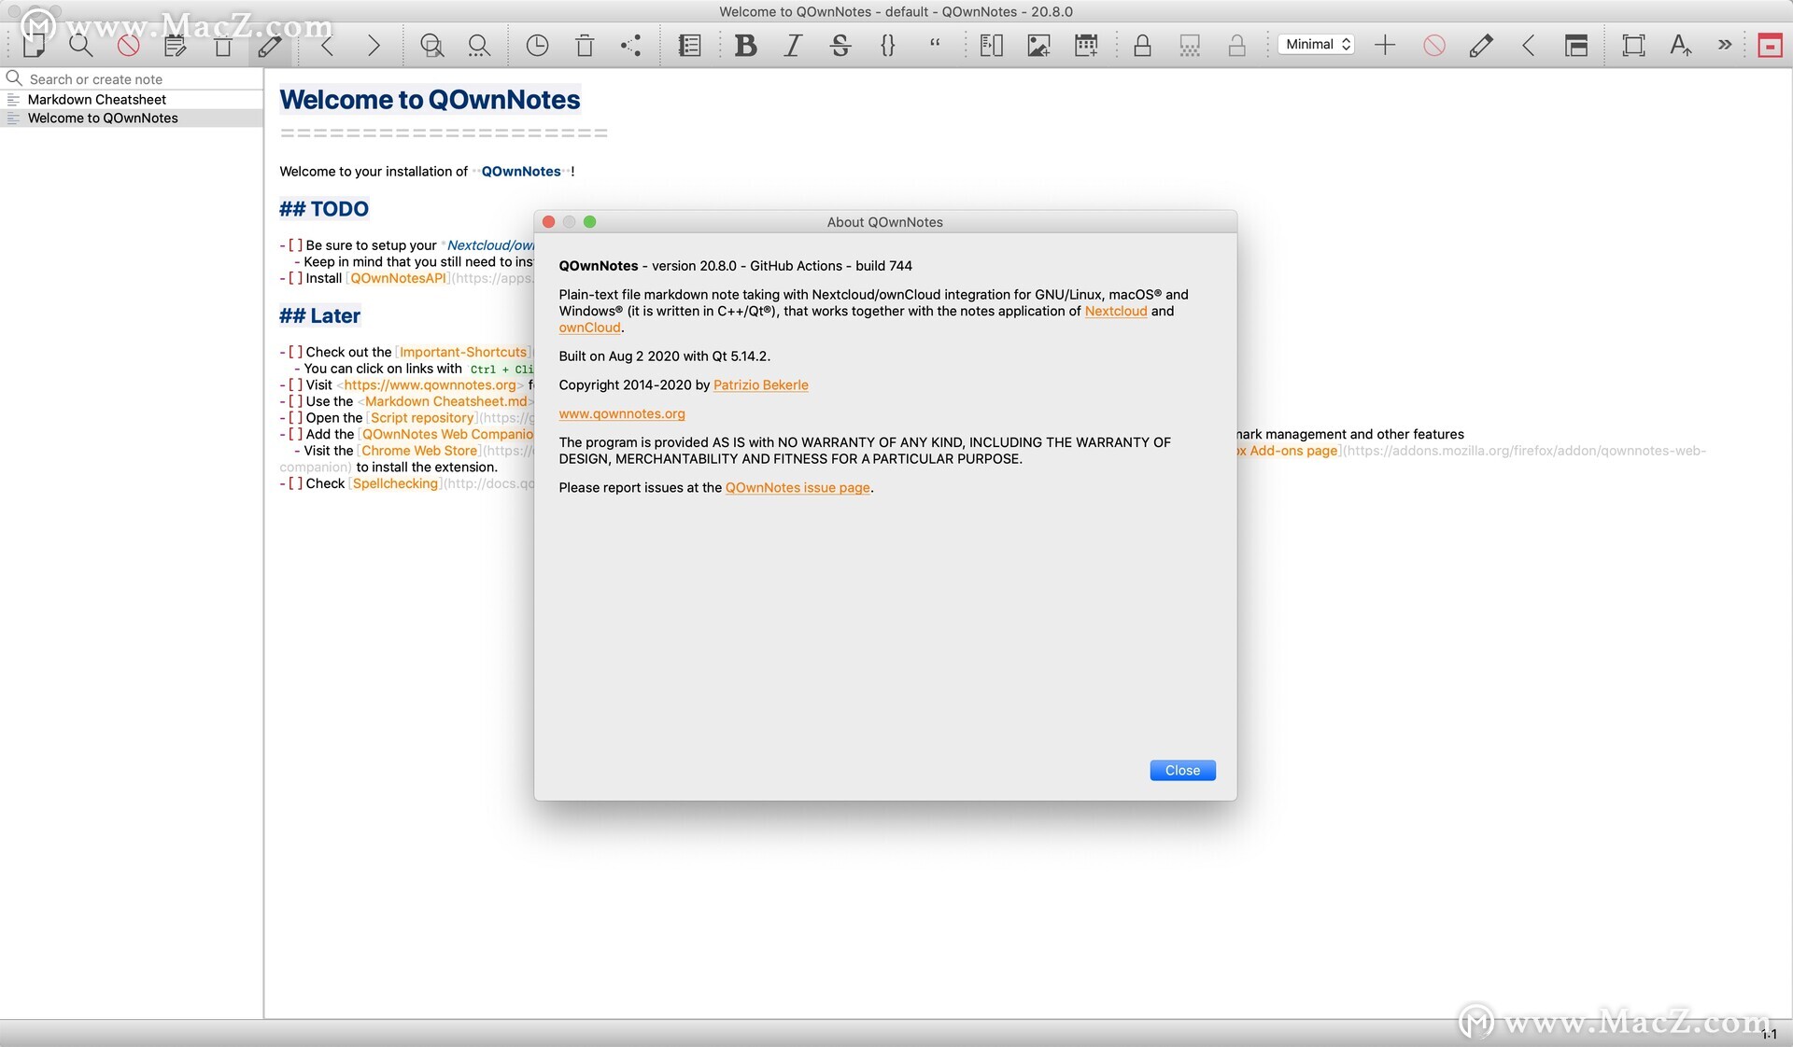Select Welcome to QOwnNotes note
The height and width of the screenshot is (1047, 1793).
pyautogui.click(x=132, y=118)
